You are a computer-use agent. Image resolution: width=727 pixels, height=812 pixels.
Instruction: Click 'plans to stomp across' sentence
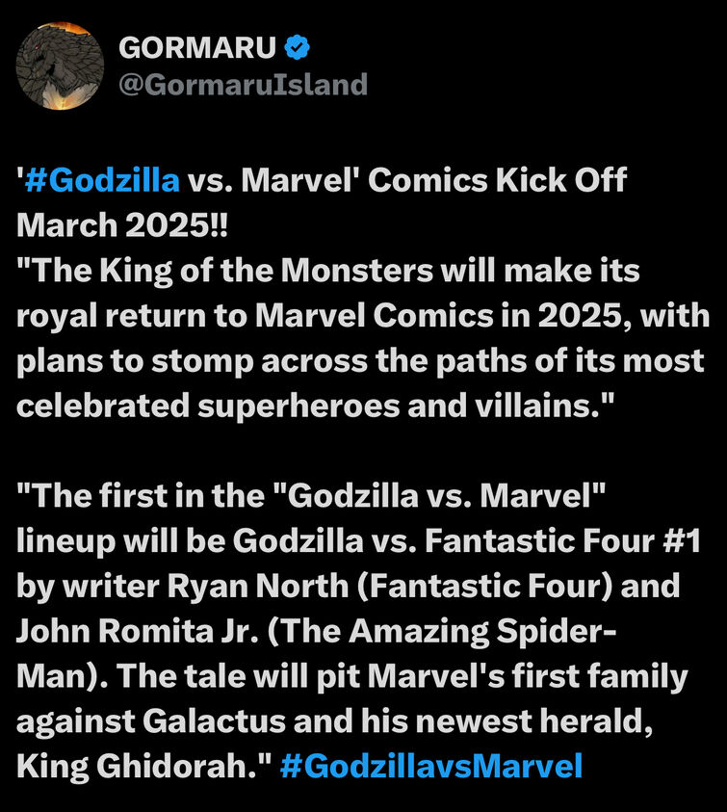(193, 360)
